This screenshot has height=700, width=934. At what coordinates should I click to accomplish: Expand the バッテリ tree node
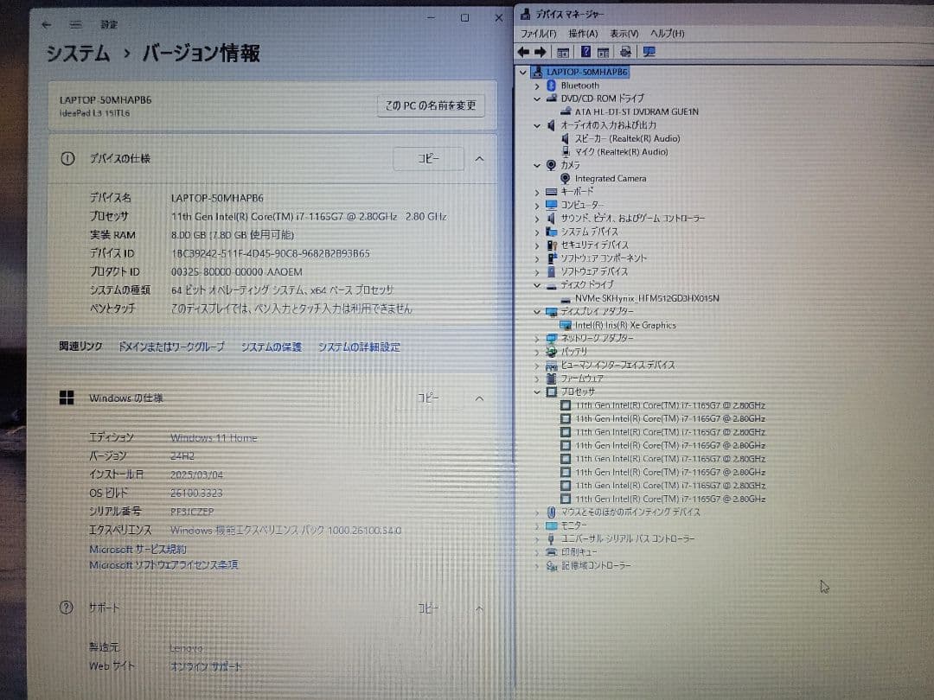click(537, 352)
